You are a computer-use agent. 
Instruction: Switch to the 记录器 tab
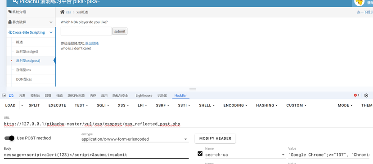(162, 95)
